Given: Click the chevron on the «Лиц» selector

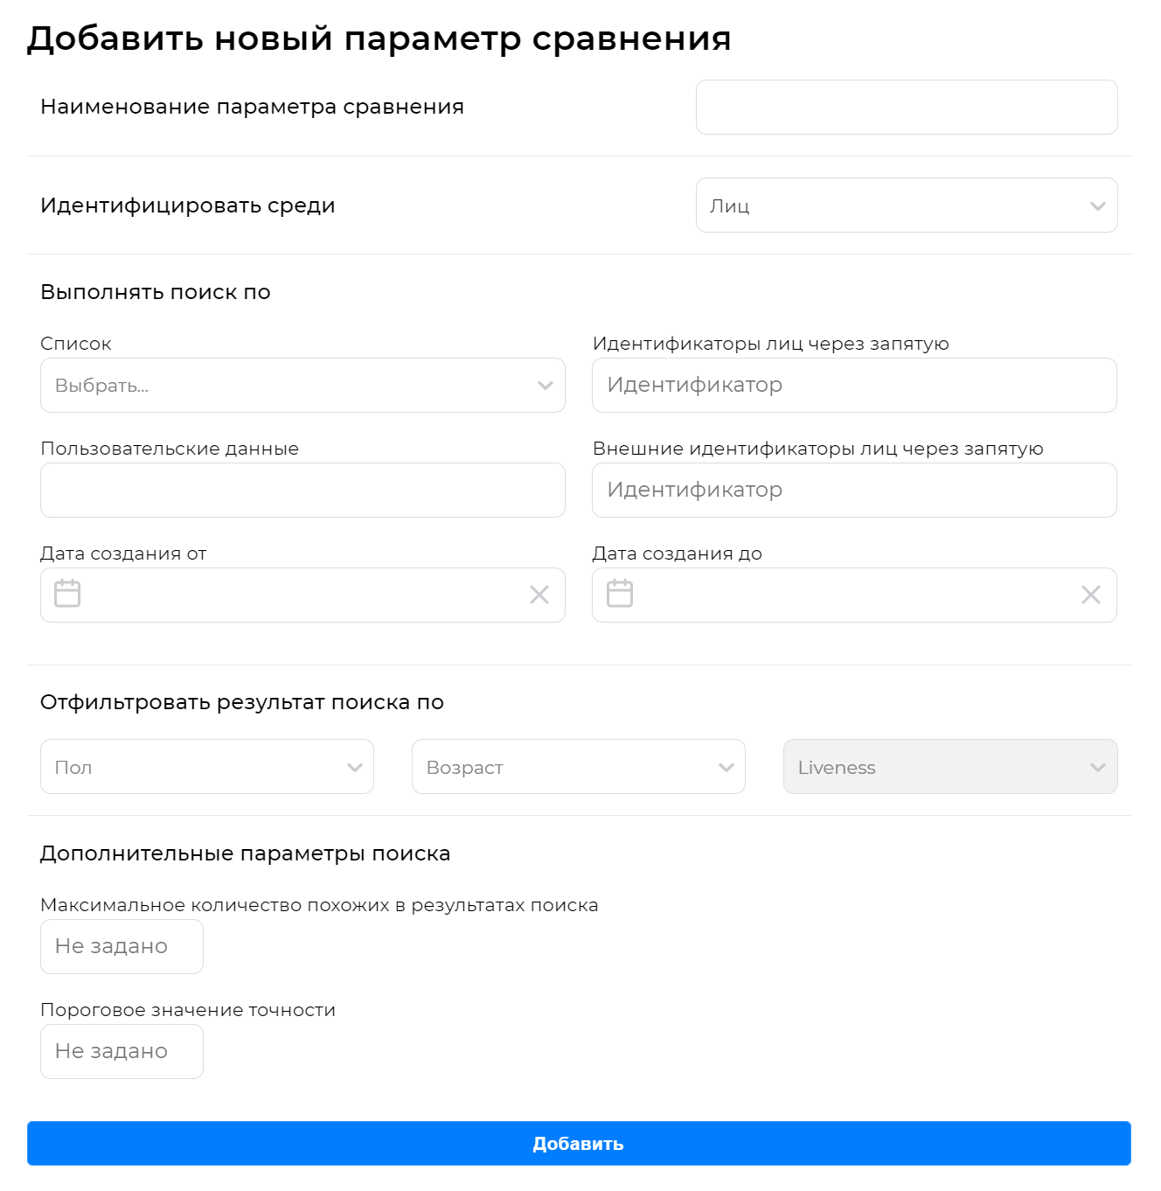Looking at the screenshot, I should (x=1097, y=205).
